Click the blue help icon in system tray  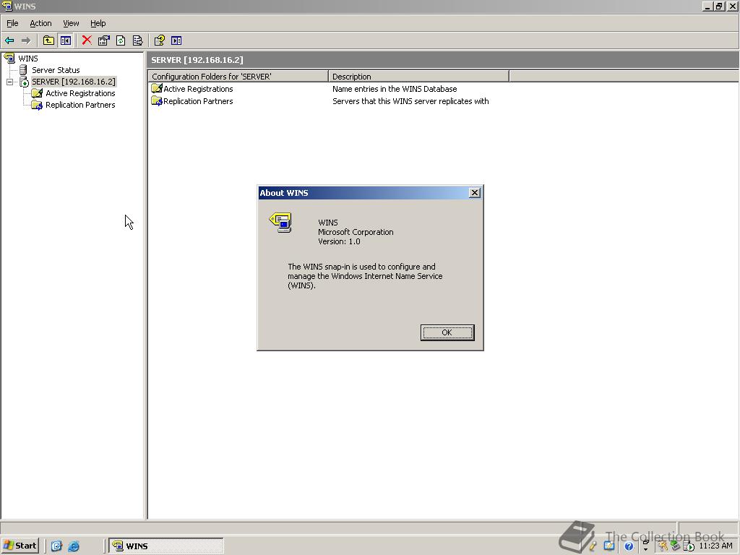(x=629, y=546)
